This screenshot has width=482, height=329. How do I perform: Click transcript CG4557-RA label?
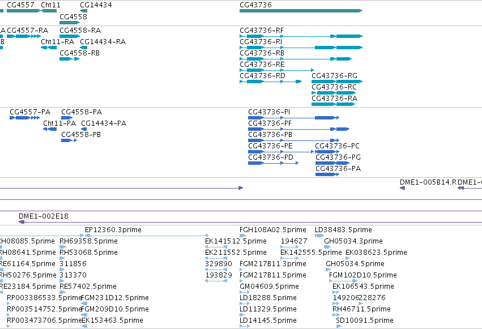(28, 31)
